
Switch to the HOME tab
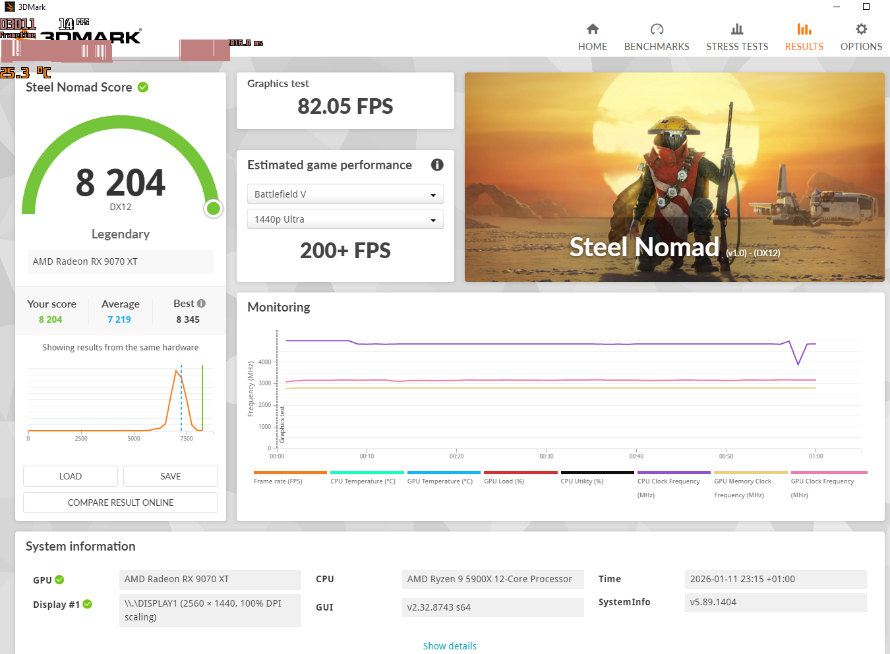593,47
